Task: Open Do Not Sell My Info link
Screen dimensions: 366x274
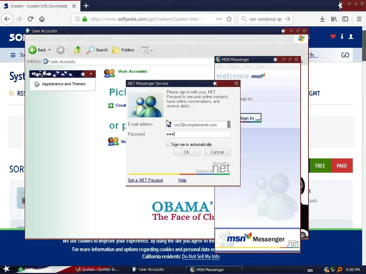Action: pyautogui.click(x=201, y=257)
